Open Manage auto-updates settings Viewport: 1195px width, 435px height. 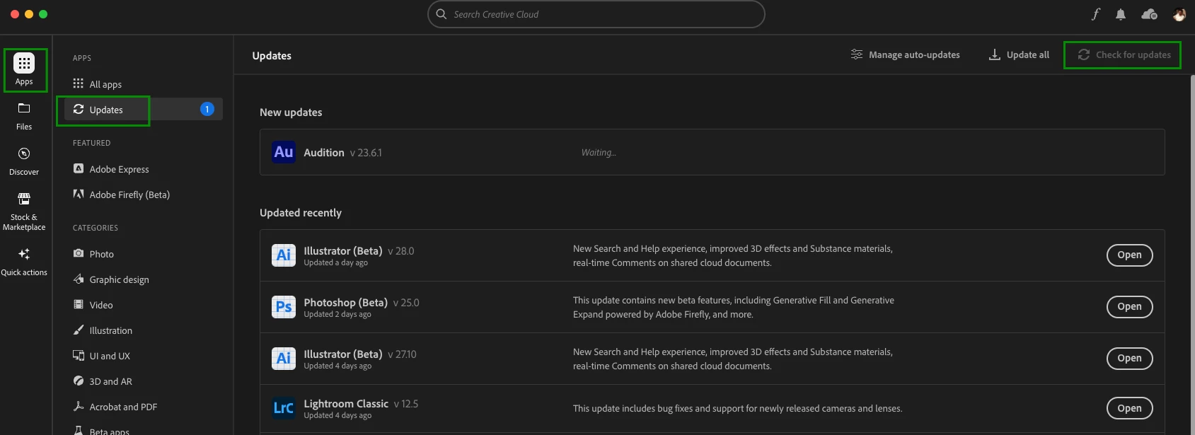(906, 54)
